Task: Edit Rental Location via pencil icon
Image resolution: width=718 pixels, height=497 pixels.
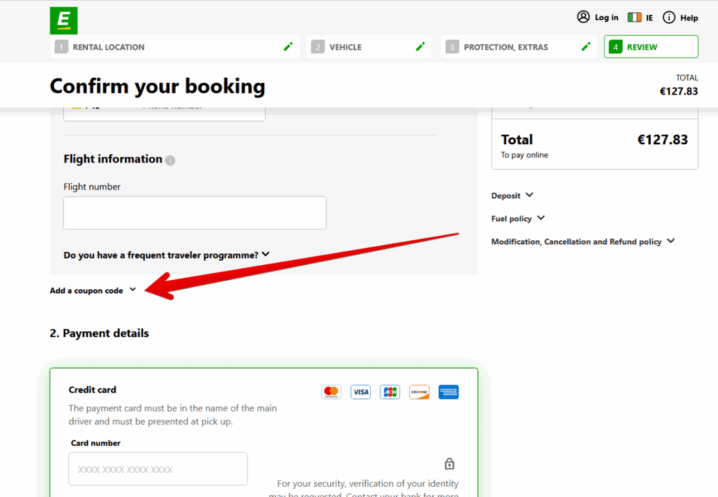Action: click(x=288, y=47)
